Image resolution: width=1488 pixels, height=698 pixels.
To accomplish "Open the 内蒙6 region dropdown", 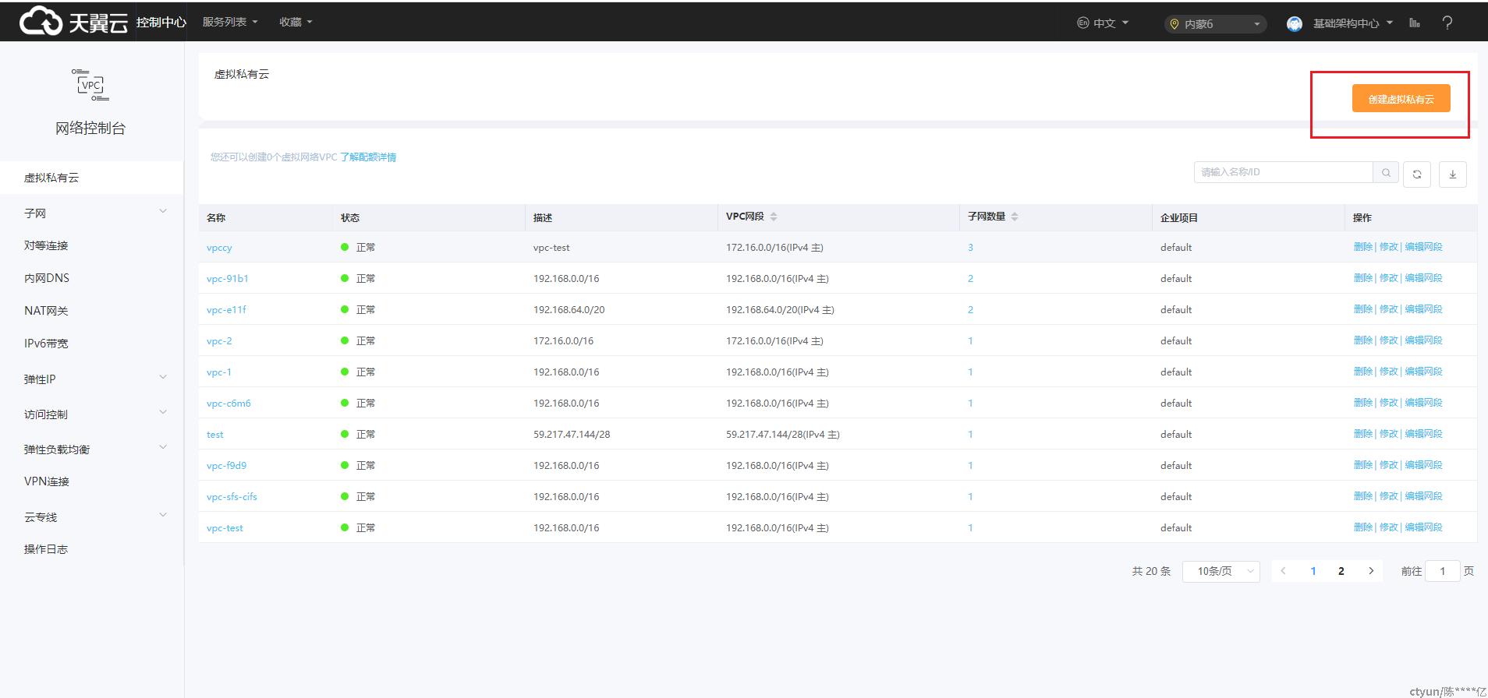I will click(1214, 24).
